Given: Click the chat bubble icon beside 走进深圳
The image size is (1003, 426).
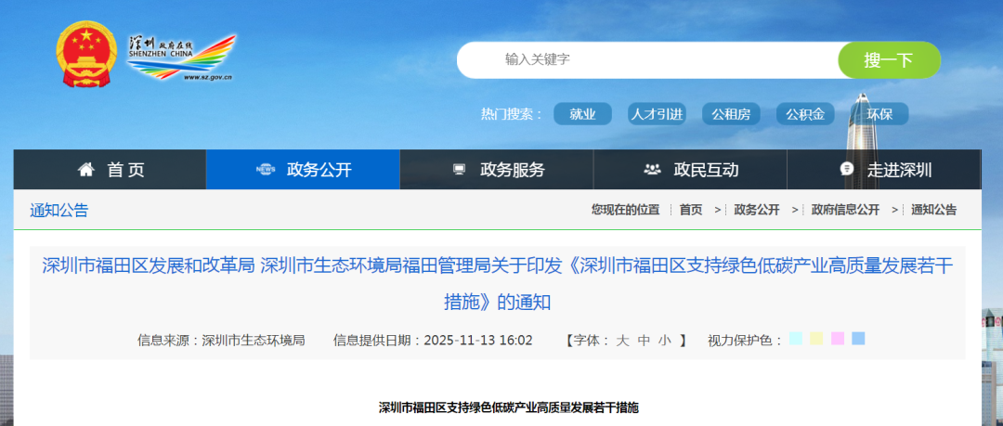Looking at the screenshot, I should pyautogui.click(x=846, y=170).
